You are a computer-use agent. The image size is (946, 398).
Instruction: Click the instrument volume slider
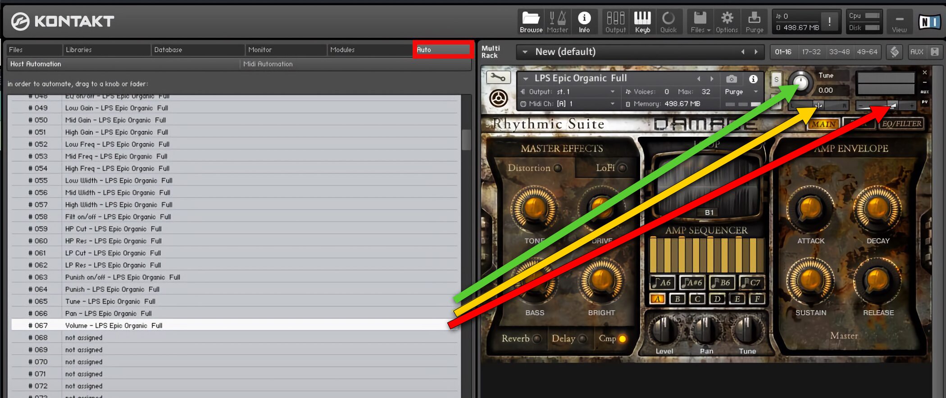click(886, 105)
